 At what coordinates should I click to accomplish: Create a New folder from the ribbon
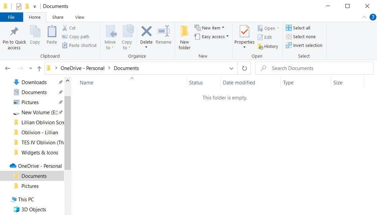coord(184,38)
